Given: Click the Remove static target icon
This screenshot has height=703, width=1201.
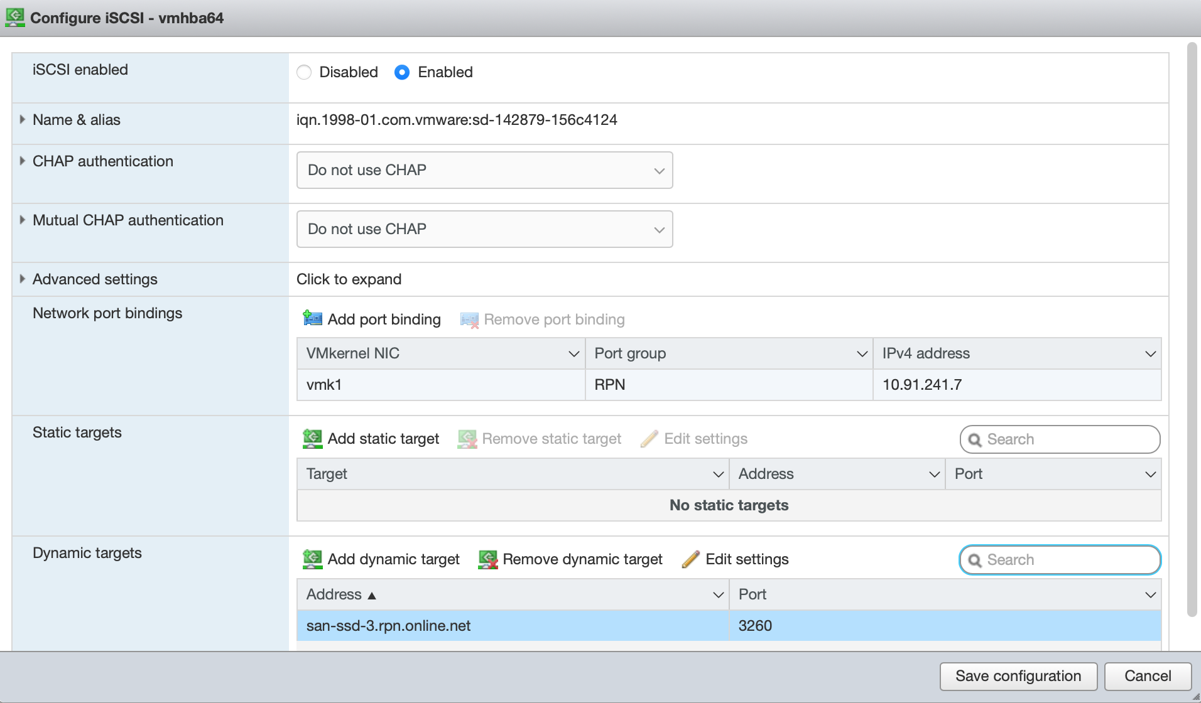Looking at the screenshot, I should click(x=467, y=438).
